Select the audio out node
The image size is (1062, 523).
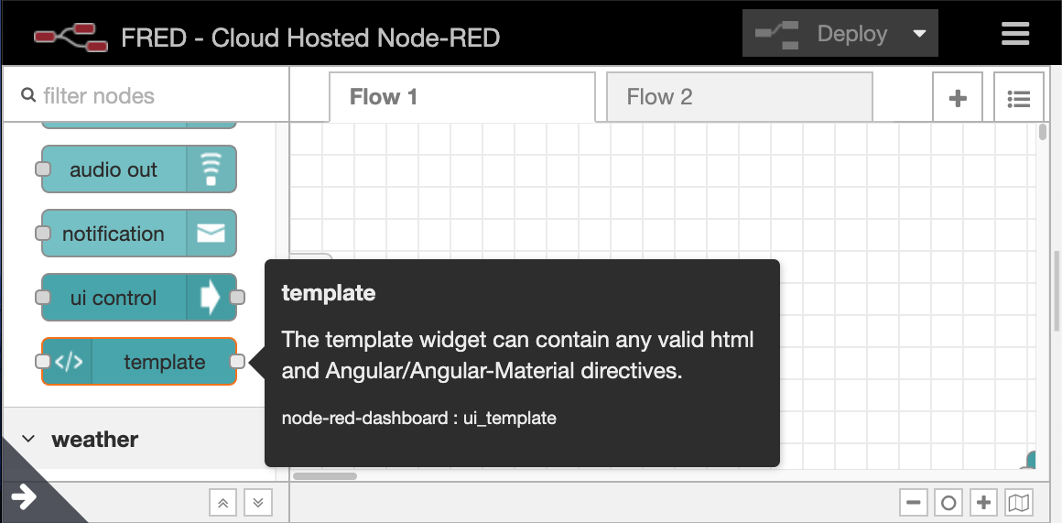139,169
